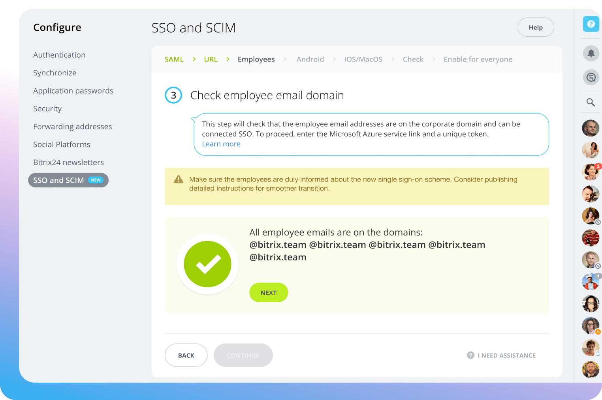Follow the Learn more link

pyautogui.click(x=221, y=144)
